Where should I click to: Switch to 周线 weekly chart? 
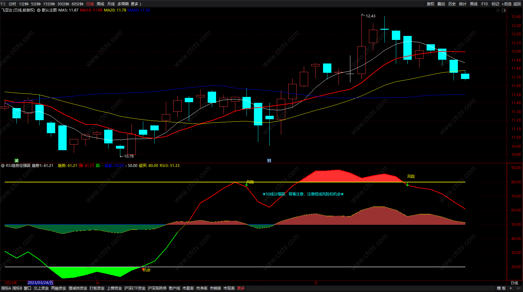tap(100, 4)
